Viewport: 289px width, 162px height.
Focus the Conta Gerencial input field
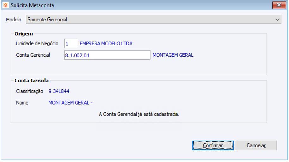click(x=107, y=55)
